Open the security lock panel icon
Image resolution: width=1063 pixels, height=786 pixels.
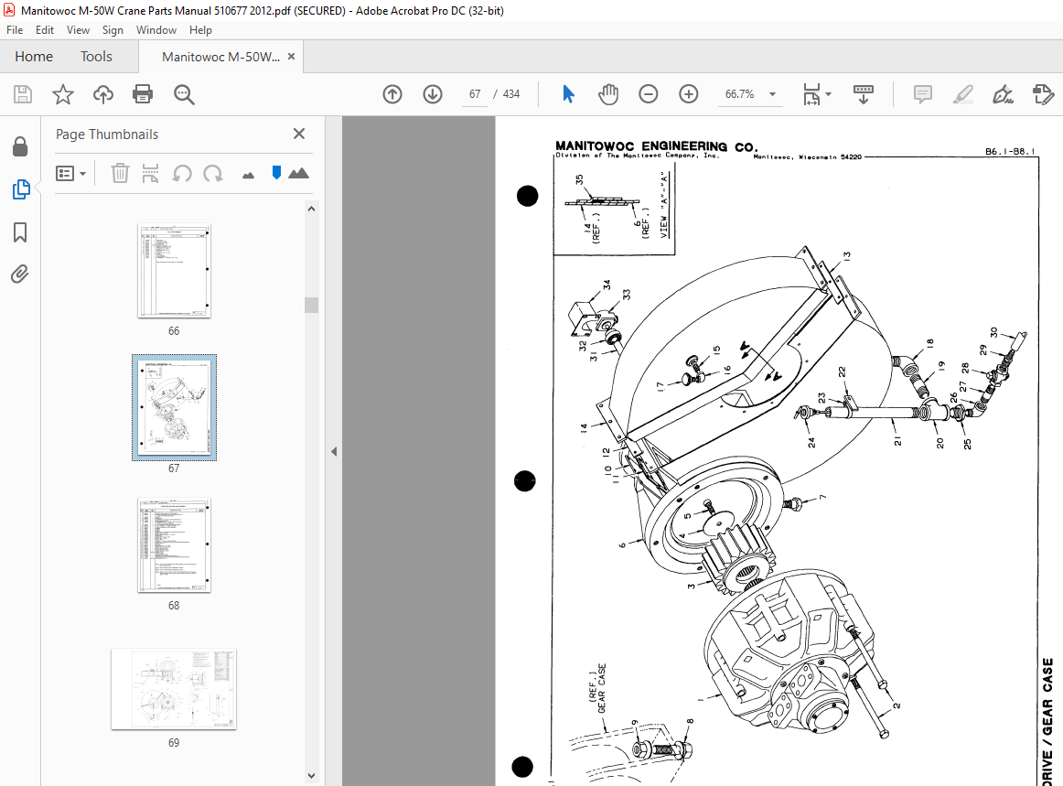point(20,146)
